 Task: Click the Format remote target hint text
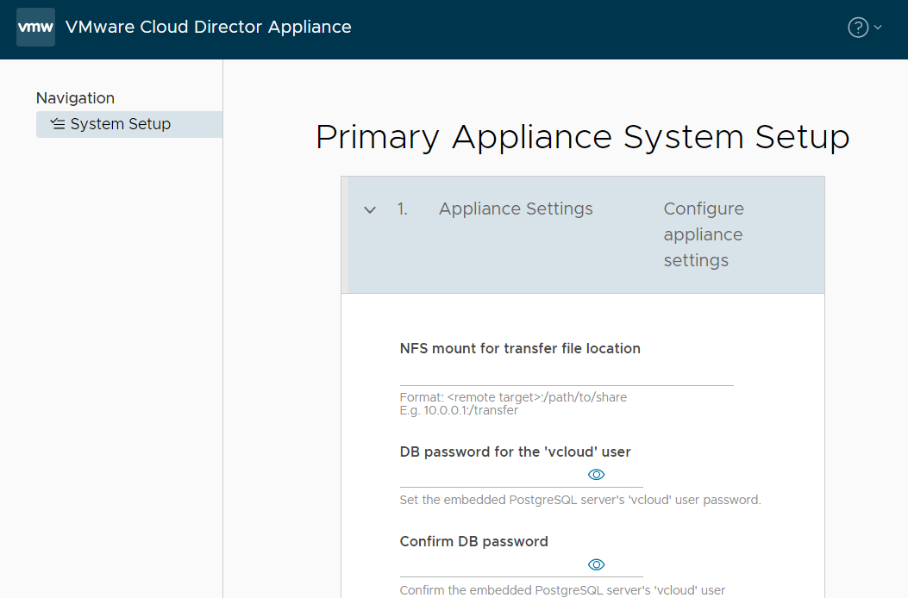tap(513, 397)
